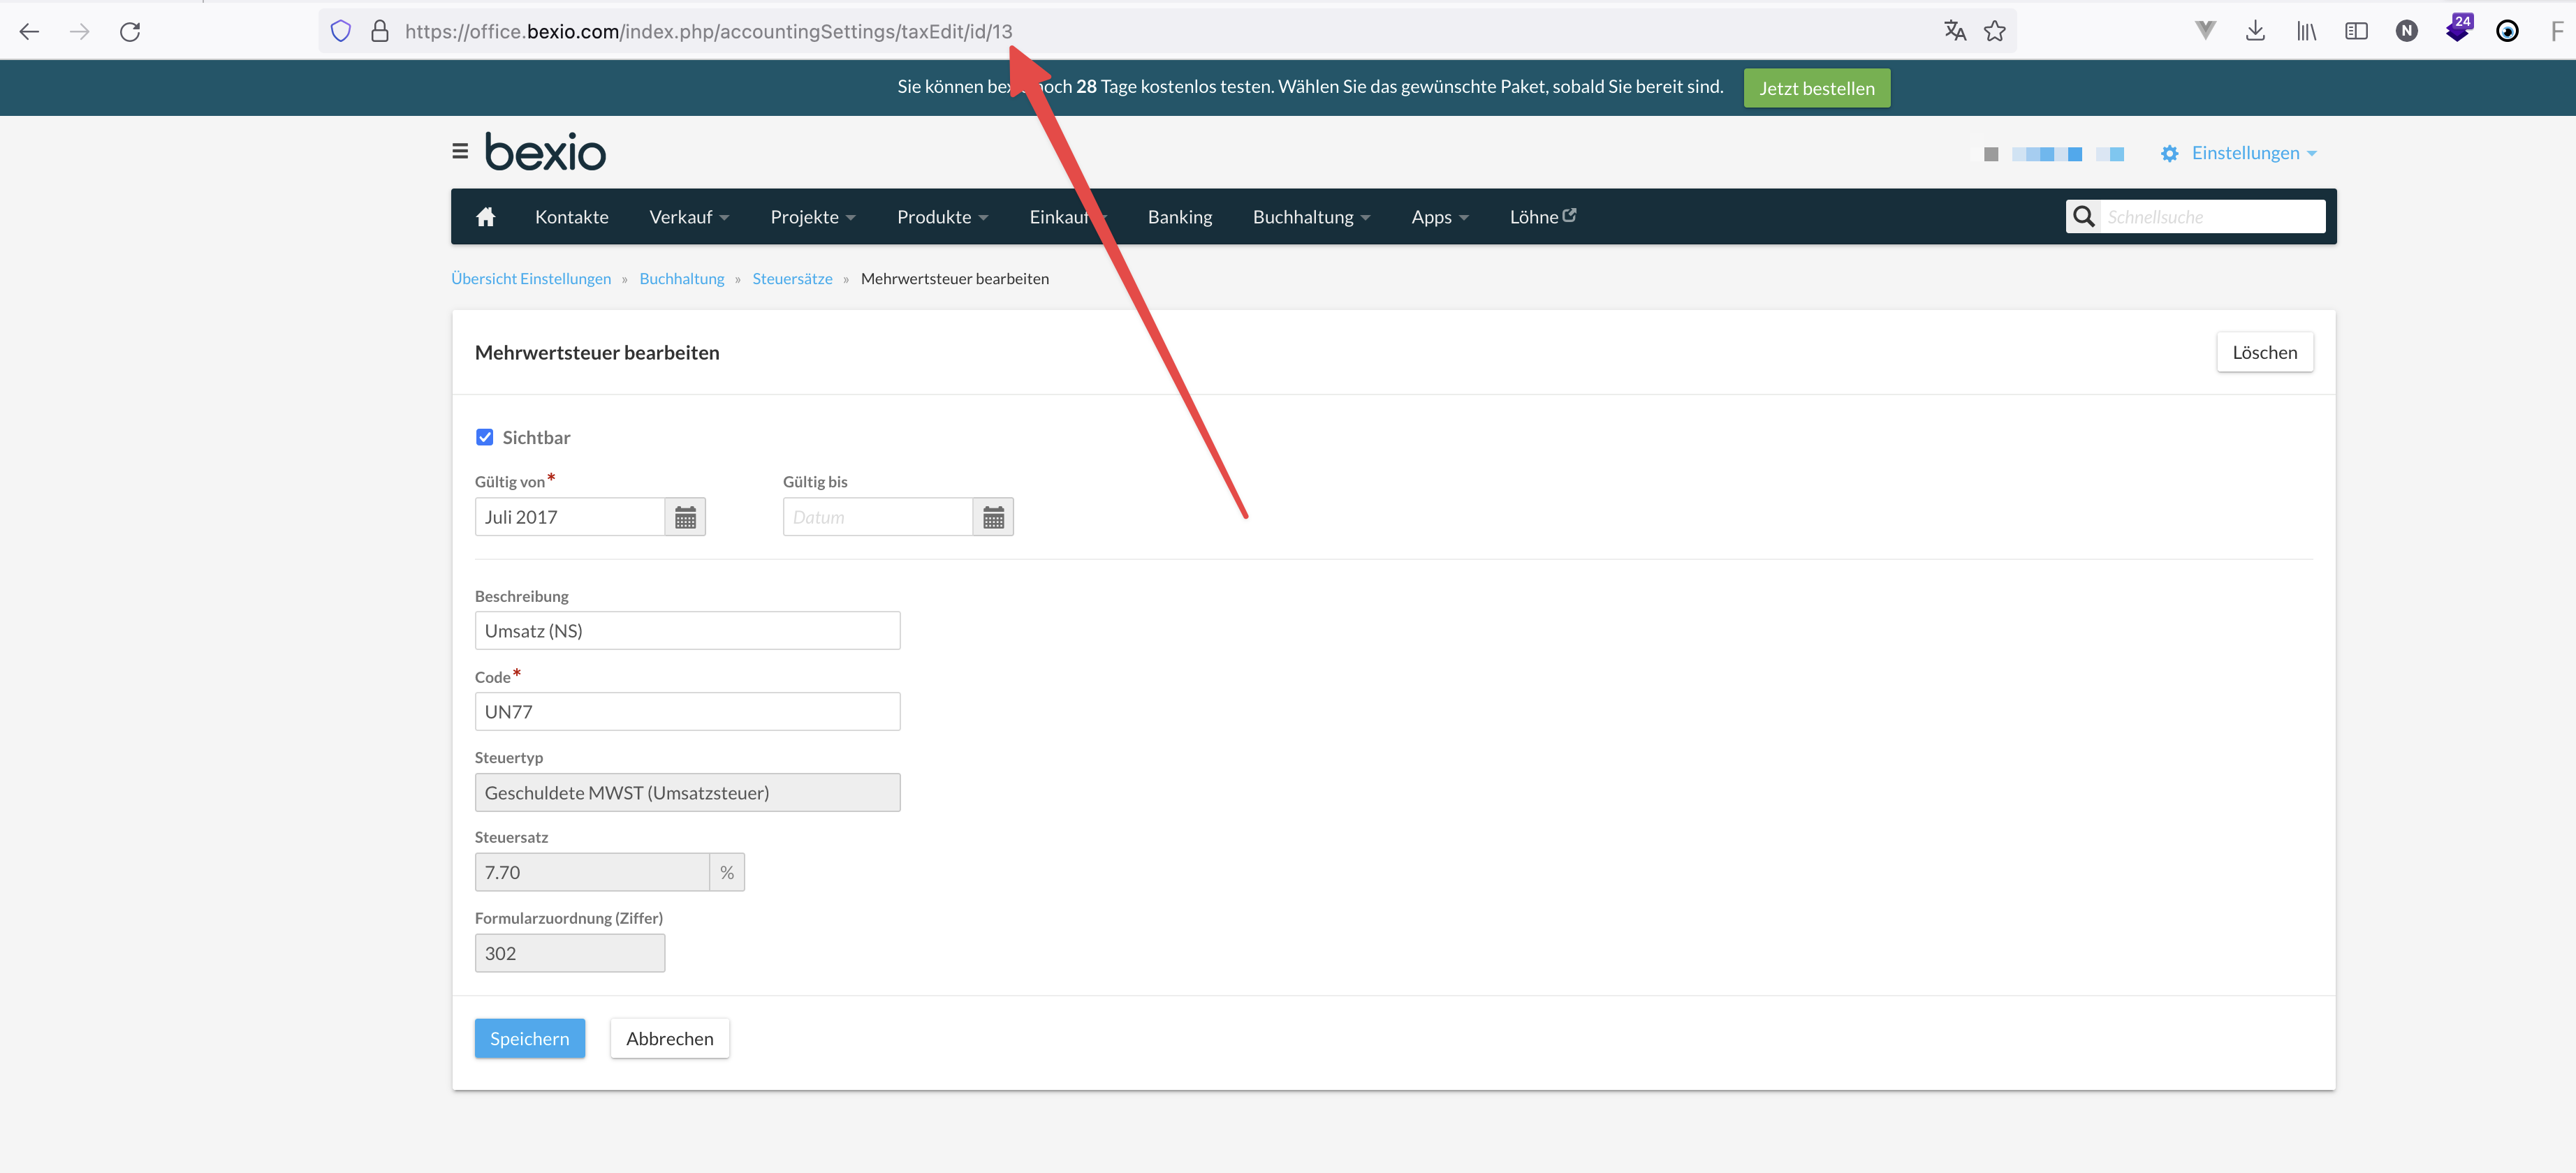Image resolution: width=2576 pixels, height=1173 pixels.
Task: Uncheck the Sichtbar checkbox
Action: pos(485,437)
